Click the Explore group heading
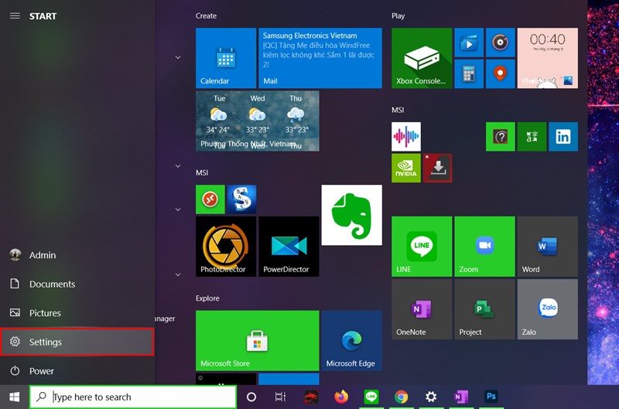The width and height of the screenshot is (619, 409). click(207, 298)
